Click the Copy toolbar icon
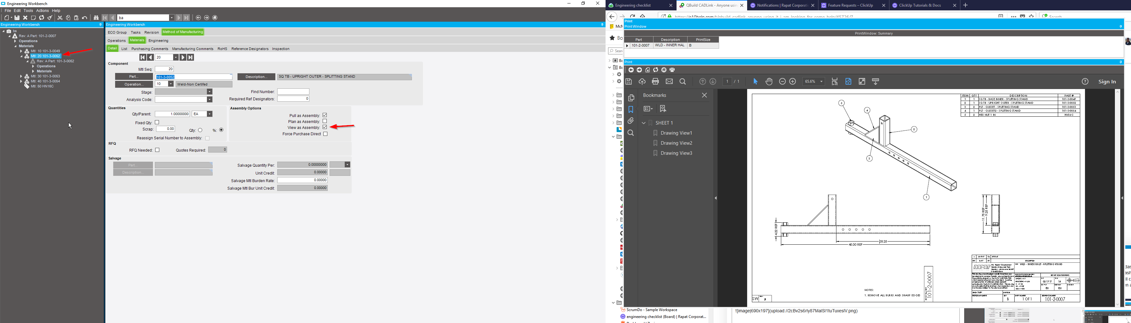The image size is (1131, 323). pyautogui.click(x=68, y=18)
